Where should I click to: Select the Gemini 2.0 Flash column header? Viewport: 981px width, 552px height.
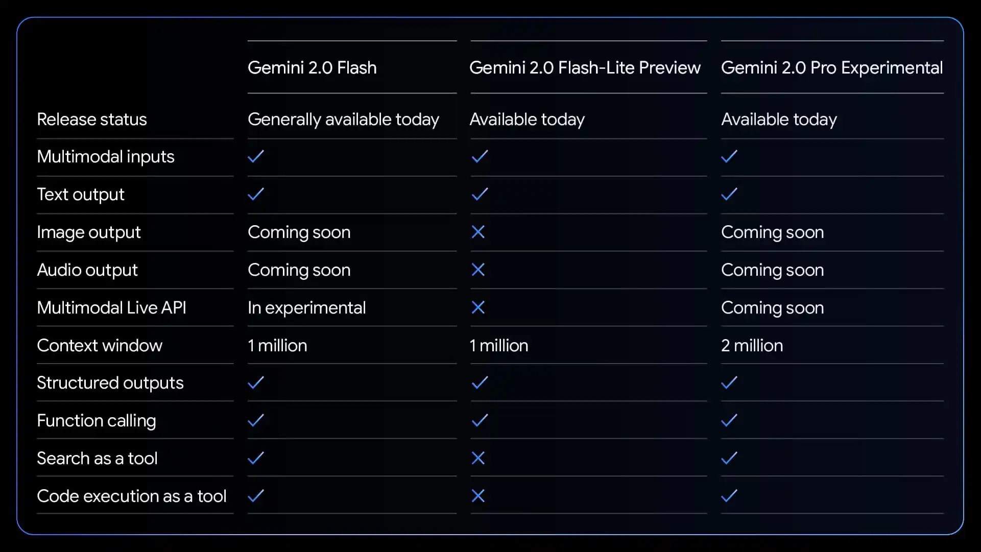pyautogui.click(x=312, y=67)
